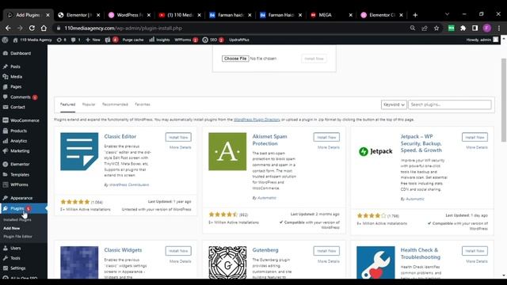Open the SEO menu in admin bar
The height and width of the screenshot is (285, 507).
213,40
